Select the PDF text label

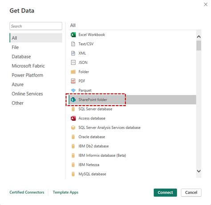82,81
